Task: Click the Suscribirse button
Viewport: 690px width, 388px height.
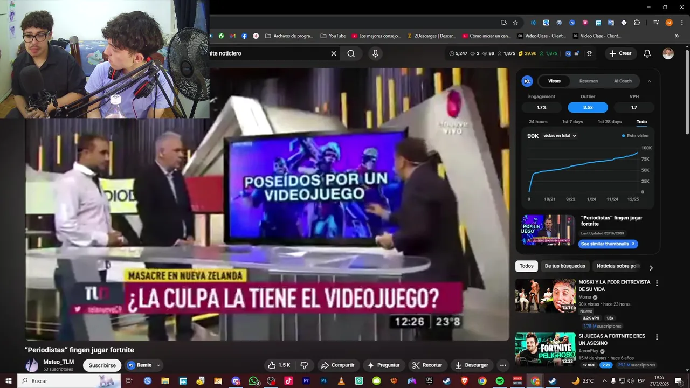Action: pyautogui.click(x=102, y=365)
